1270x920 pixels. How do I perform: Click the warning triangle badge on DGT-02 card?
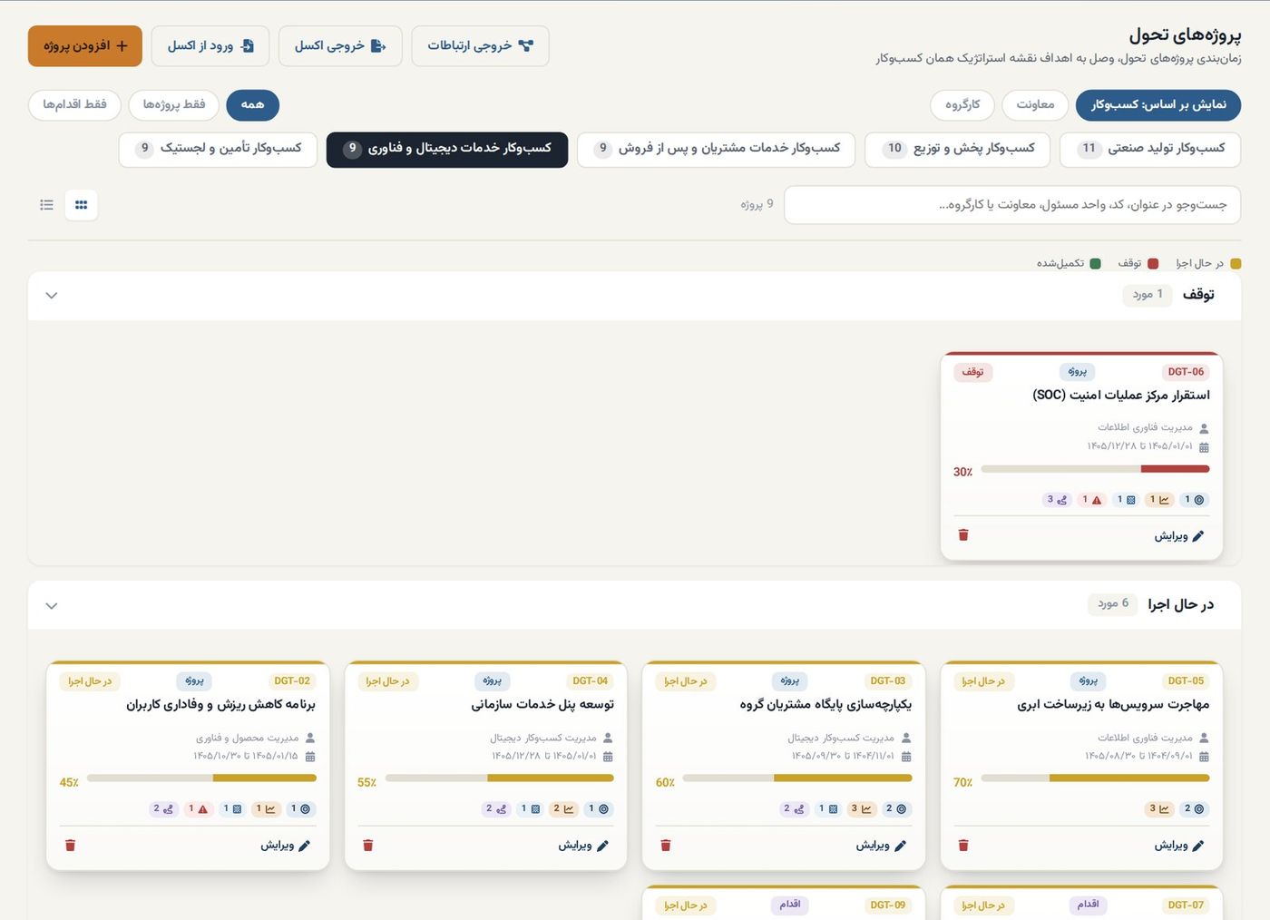click(198, 809)
